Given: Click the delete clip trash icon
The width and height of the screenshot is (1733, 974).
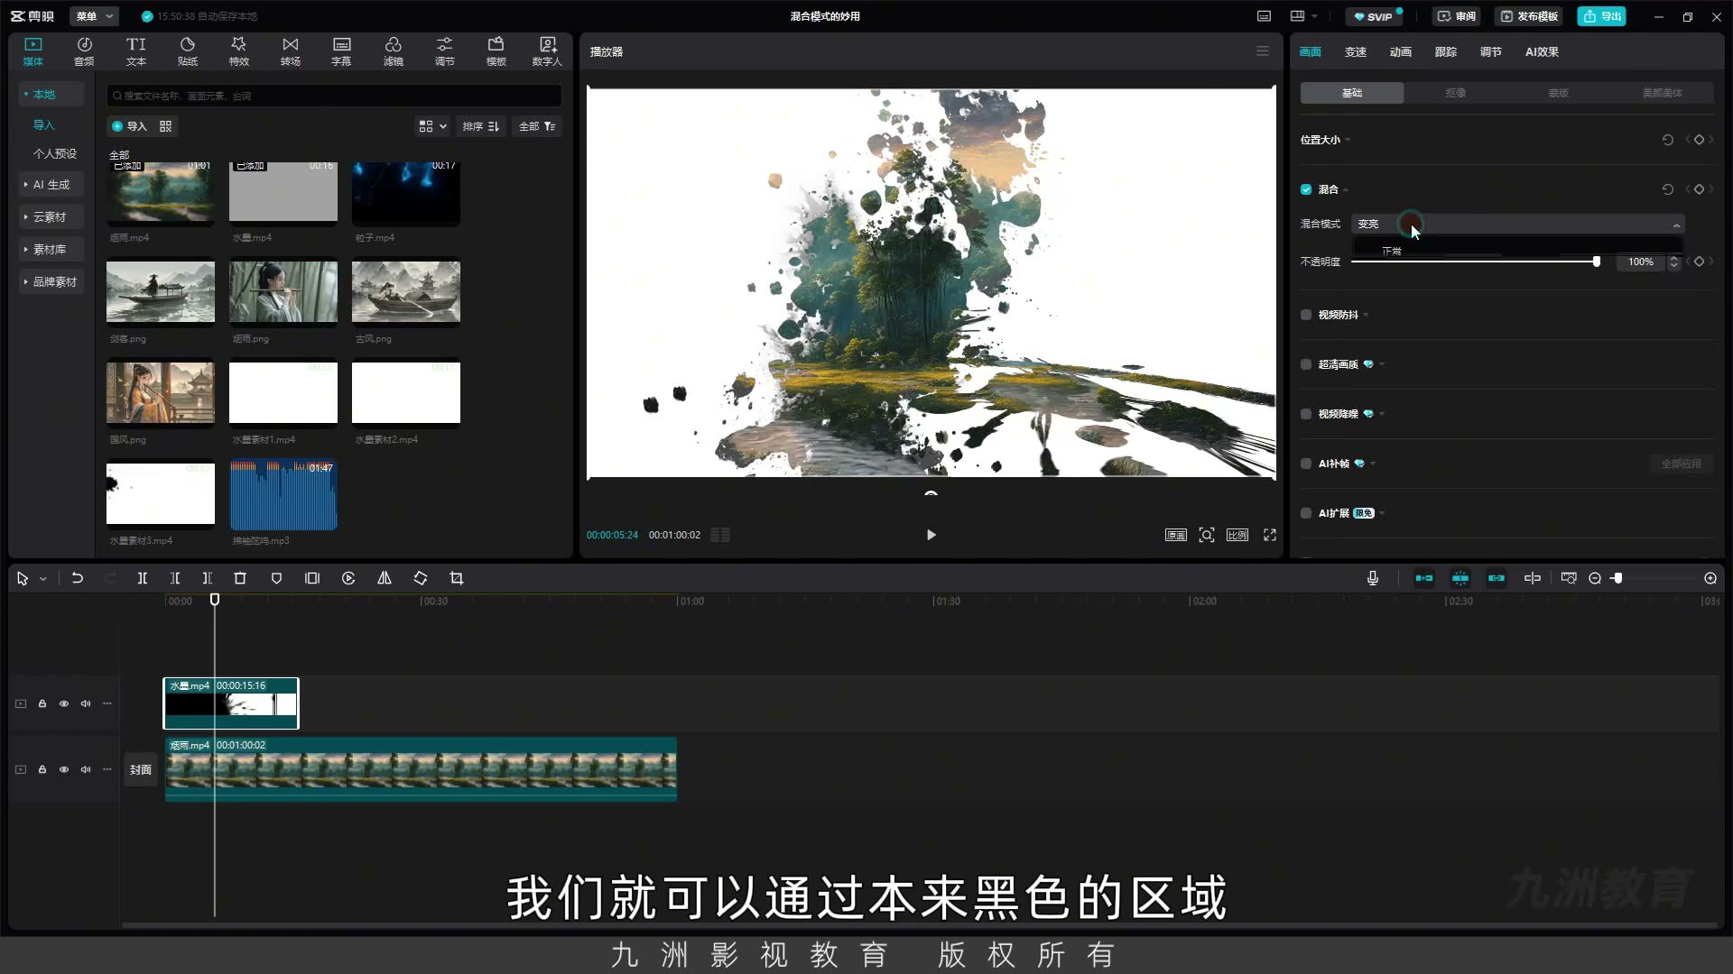Looking at the screenshot, I should [x=240, y=578].
